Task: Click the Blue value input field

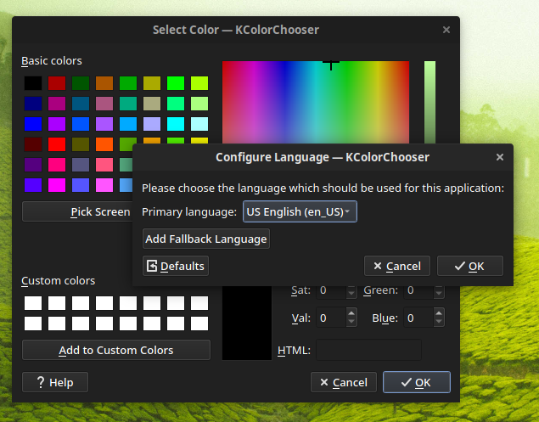Action: (x=418, y=318)
